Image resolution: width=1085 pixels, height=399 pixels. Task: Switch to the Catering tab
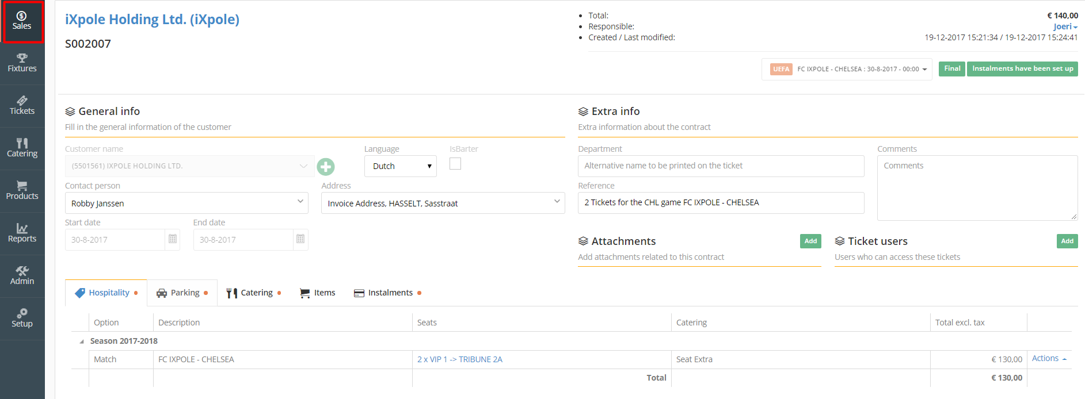point(253,293)
